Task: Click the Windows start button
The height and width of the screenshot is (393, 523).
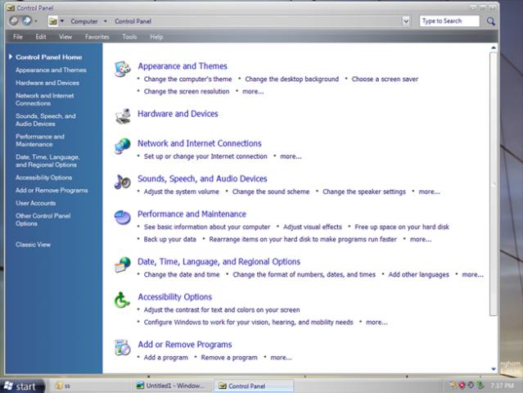Action: (x=22, y=386)
